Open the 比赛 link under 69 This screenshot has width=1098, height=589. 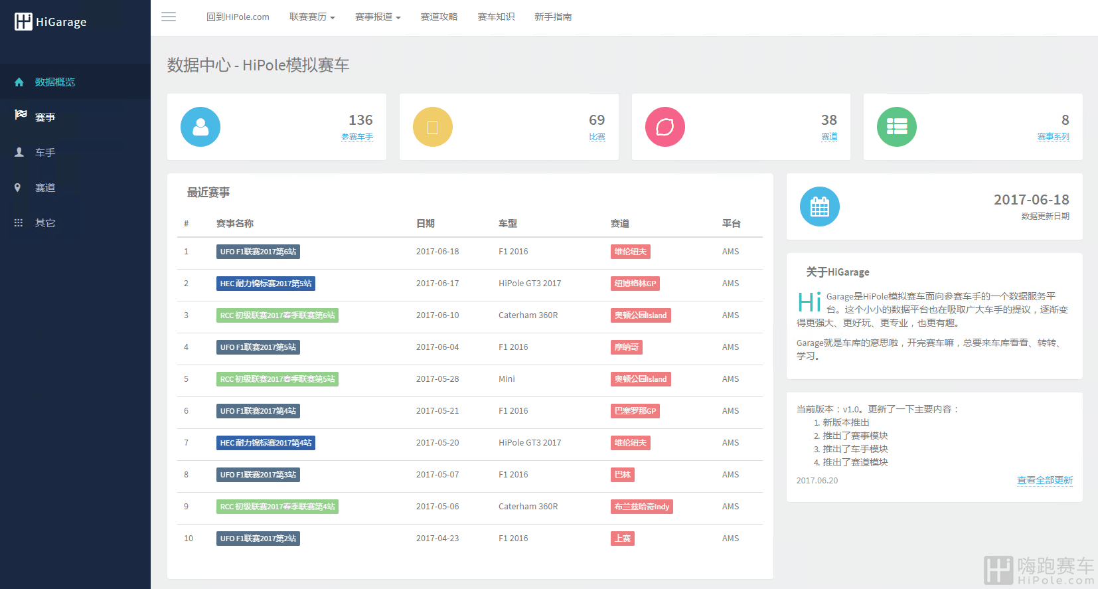pyautogui.click(x=597, y=137)
